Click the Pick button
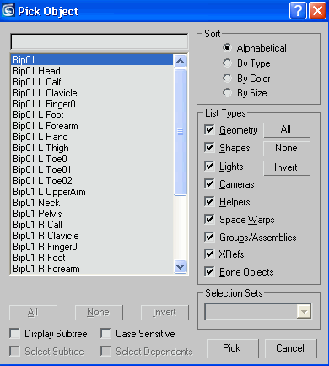329x366 pixels. 232,348
